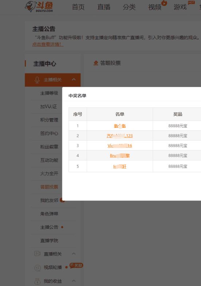
Task: Open winner link ending in 123
Action: 120,136
